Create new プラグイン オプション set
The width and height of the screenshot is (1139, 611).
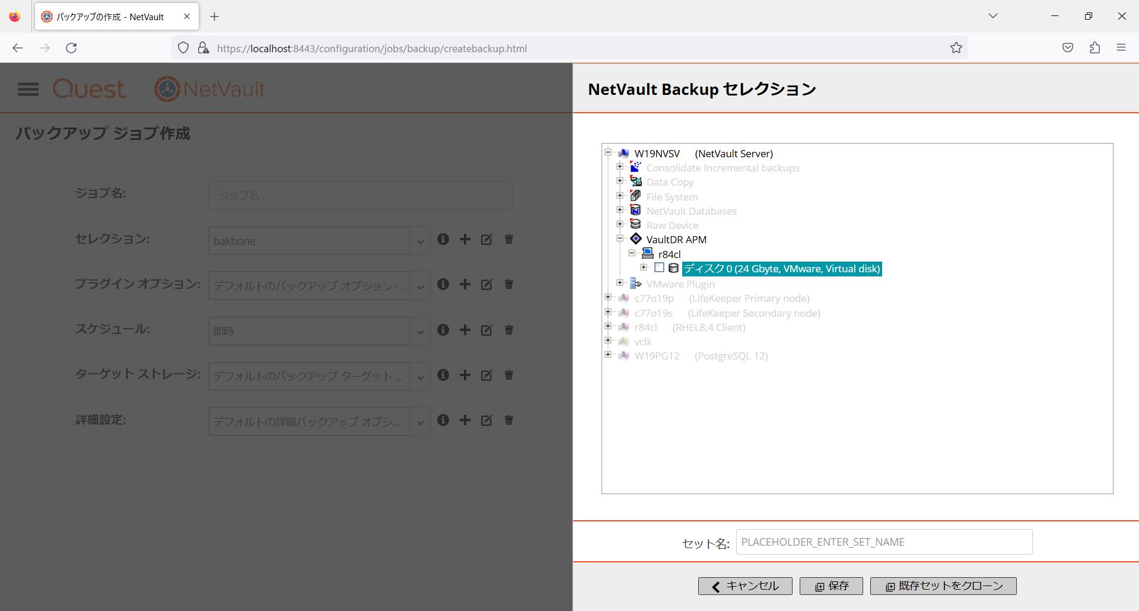point(465,284)
